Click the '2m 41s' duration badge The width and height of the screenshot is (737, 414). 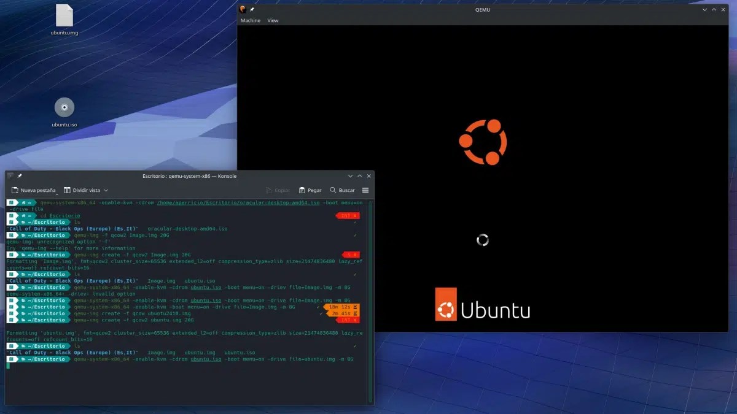(343, 313)
